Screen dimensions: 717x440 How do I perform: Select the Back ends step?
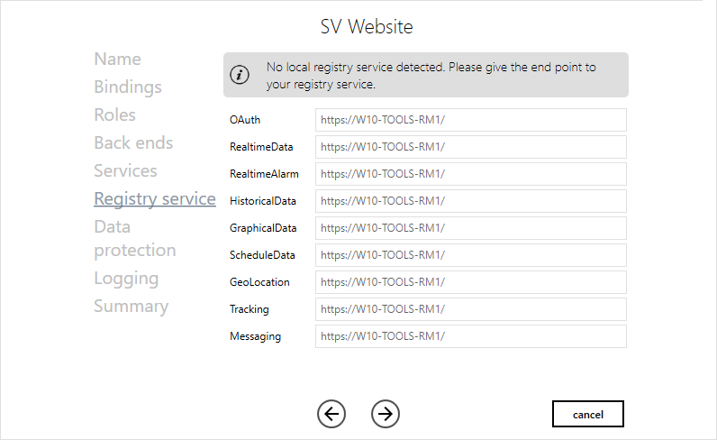[133, 143]
